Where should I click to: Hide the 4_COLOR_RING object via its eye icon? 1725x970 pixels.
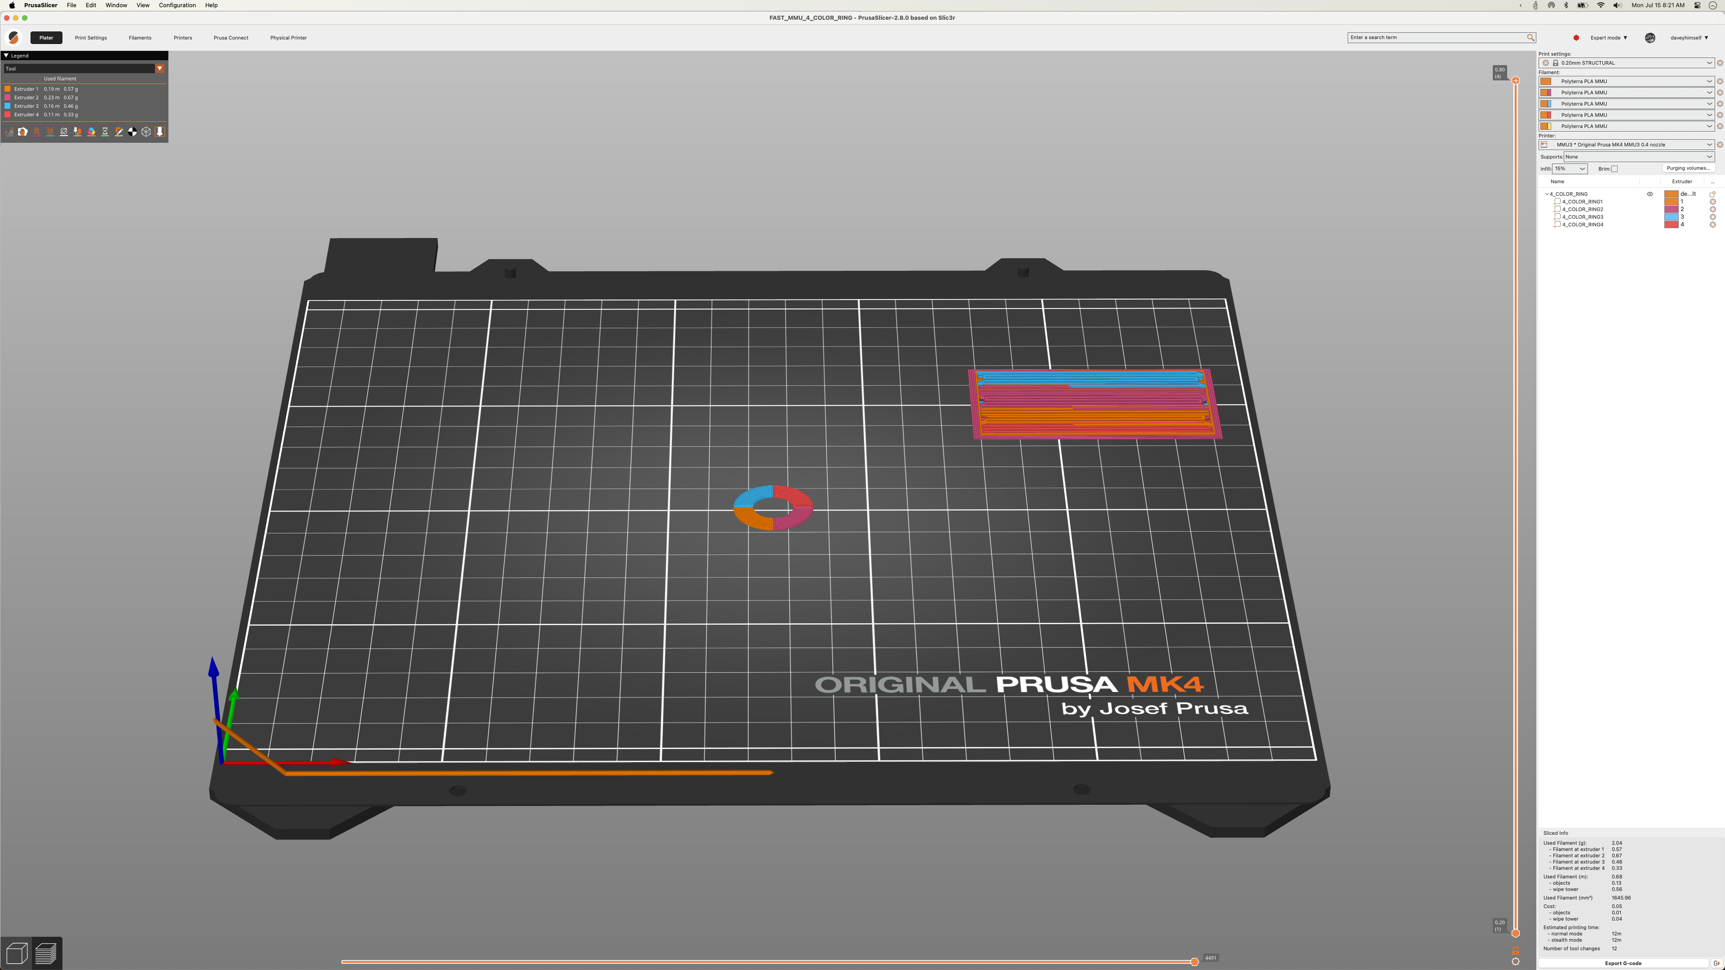click(1650, 194)
